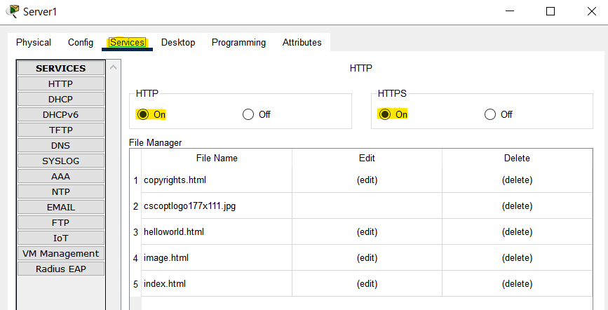Screen dimensions: 608x310
Task: Select the FTP service
Action: [x=61, y=223]
